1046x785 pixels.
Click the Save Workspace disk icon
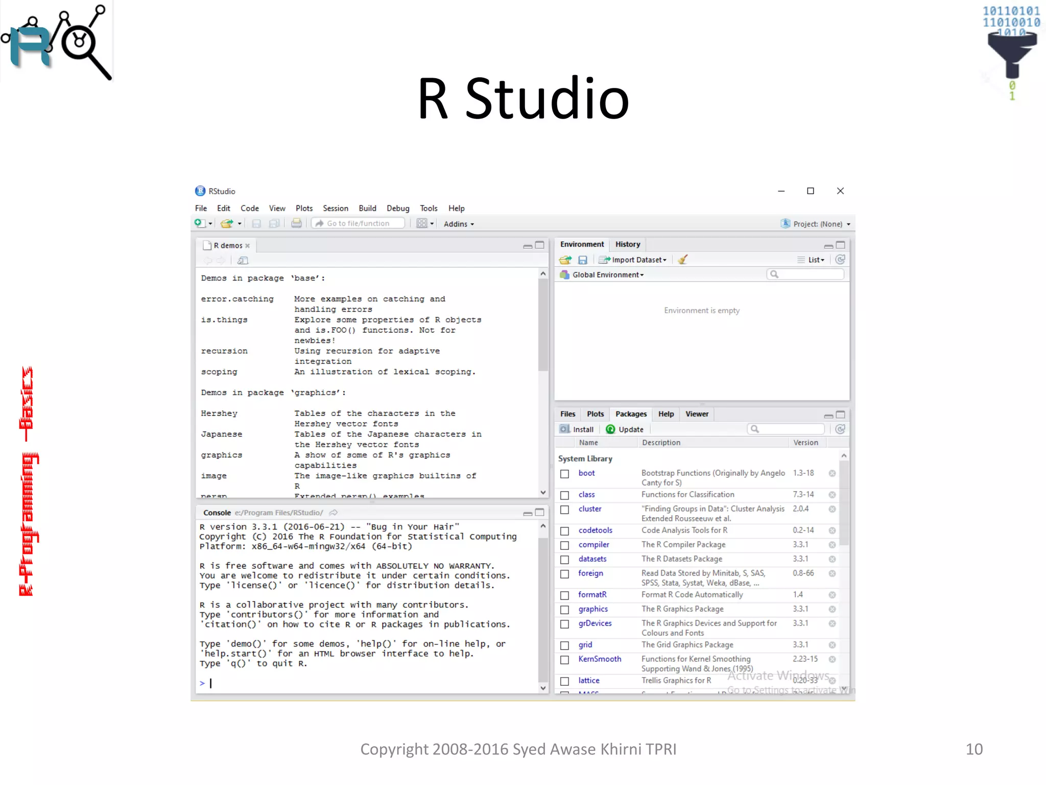tap(583, 260)
